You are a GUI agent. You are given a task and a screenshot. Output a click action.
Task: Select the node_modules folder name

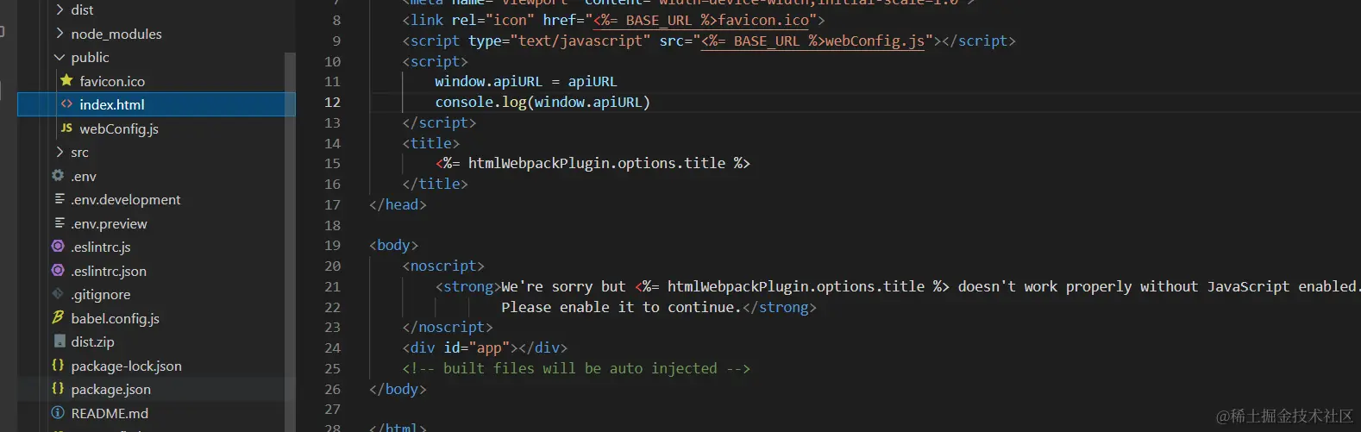click(116, 34)
